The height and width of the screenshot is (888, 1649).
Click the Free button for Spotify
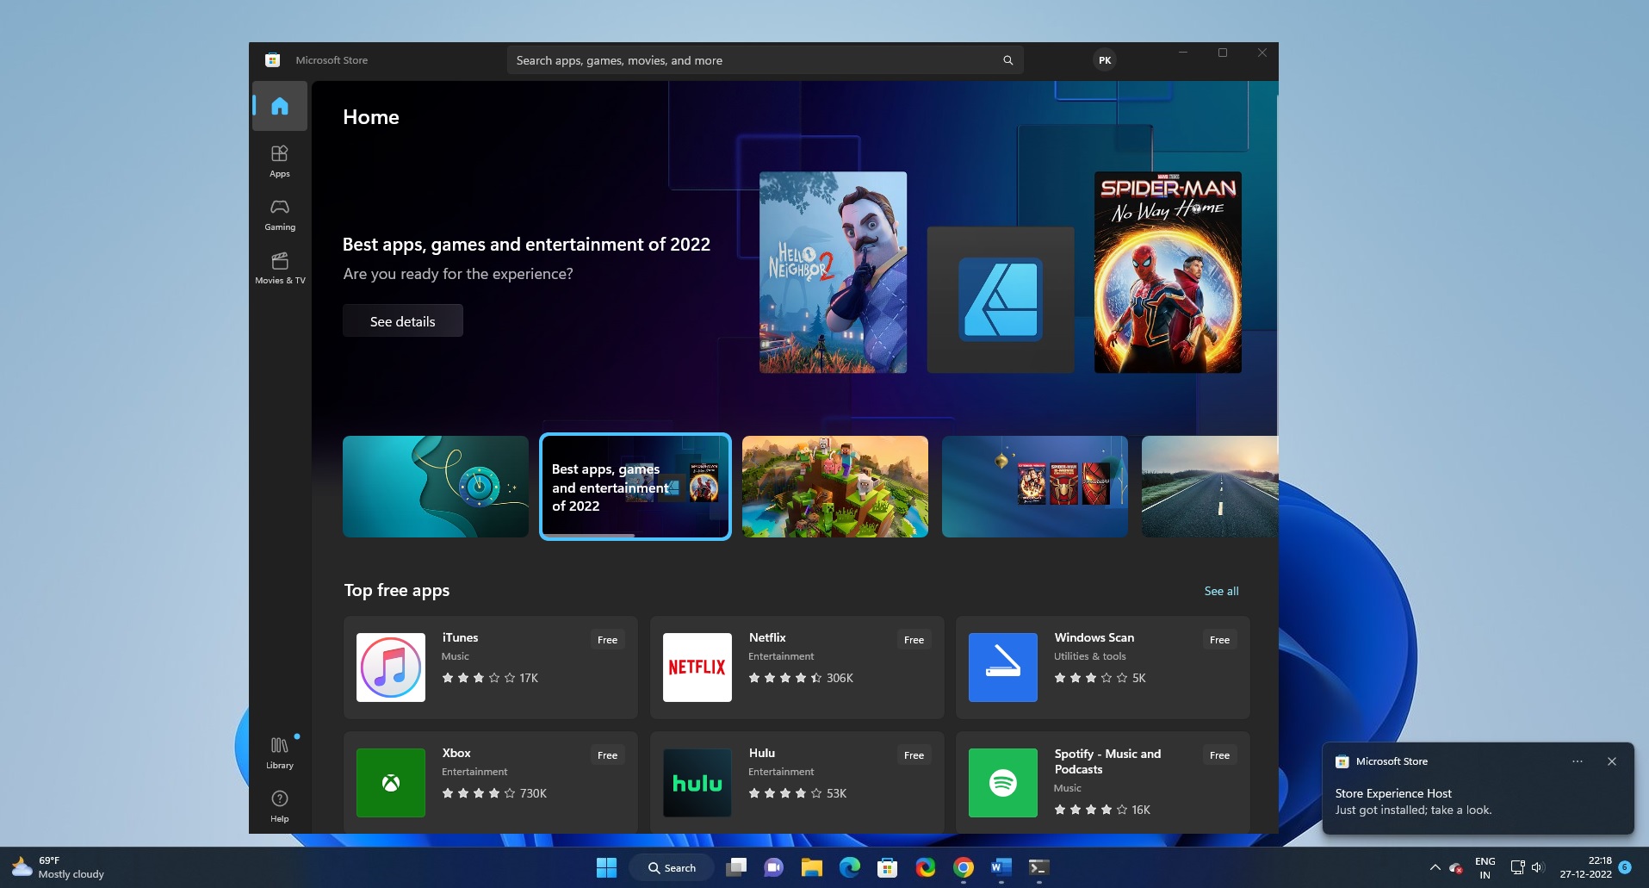tap(1219, 755)
